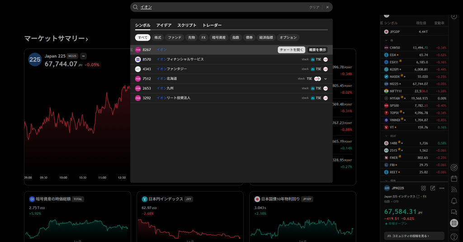Click チャートを開く button on 8267 row
Viewport: 463px width, 242px height.
pos(291,50)
